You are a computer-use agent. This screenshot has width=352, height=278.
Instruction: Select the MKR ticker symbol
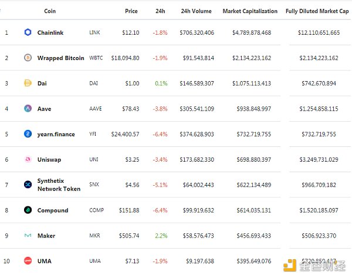pyautogui.click(x=94, y=236)
